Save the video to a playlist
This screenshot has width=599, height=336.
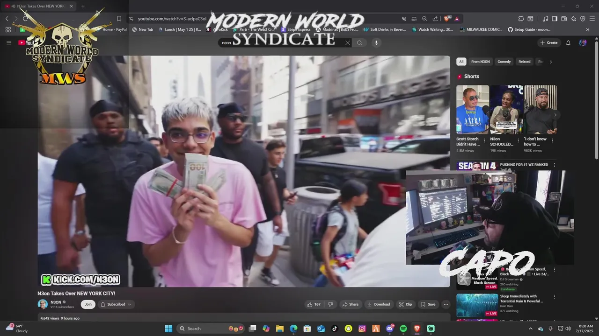[x=428, y=304]
